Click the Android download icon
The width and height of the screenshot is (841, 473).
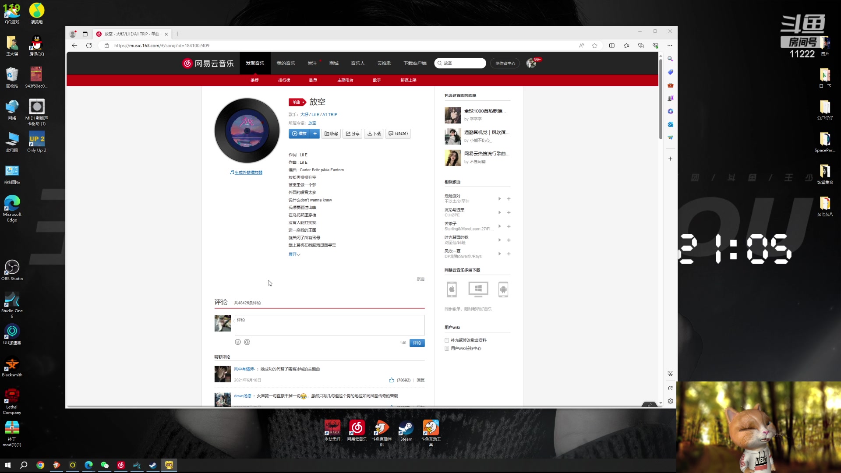point(503,289)
